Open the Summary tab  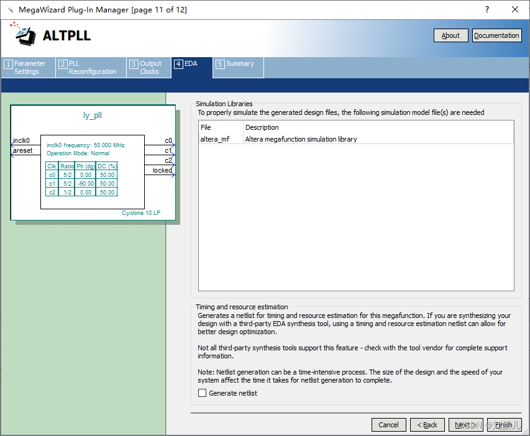pos(239,68)
